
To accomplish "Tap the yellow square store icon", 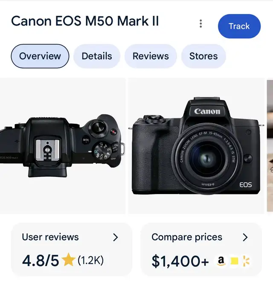I will coord(234,261).
